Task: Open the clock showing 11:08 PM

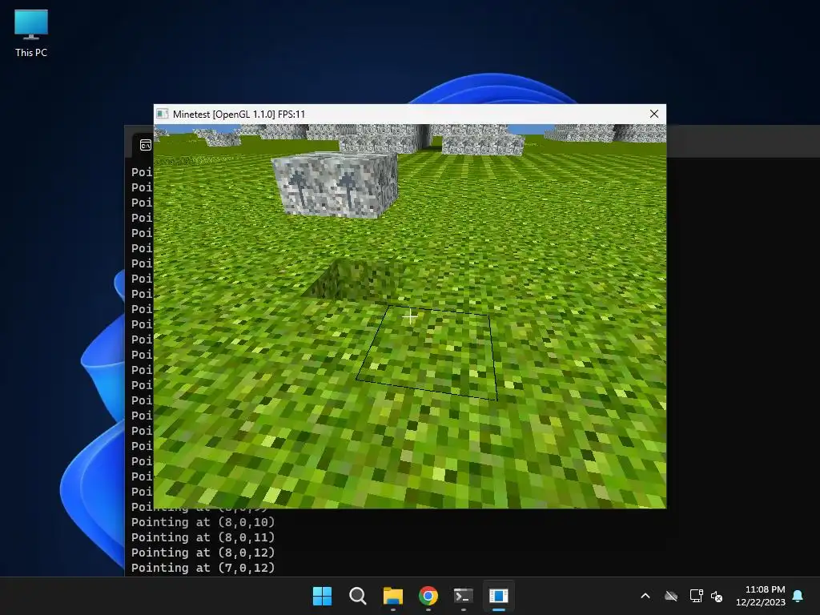Action: tap(761, 596)
